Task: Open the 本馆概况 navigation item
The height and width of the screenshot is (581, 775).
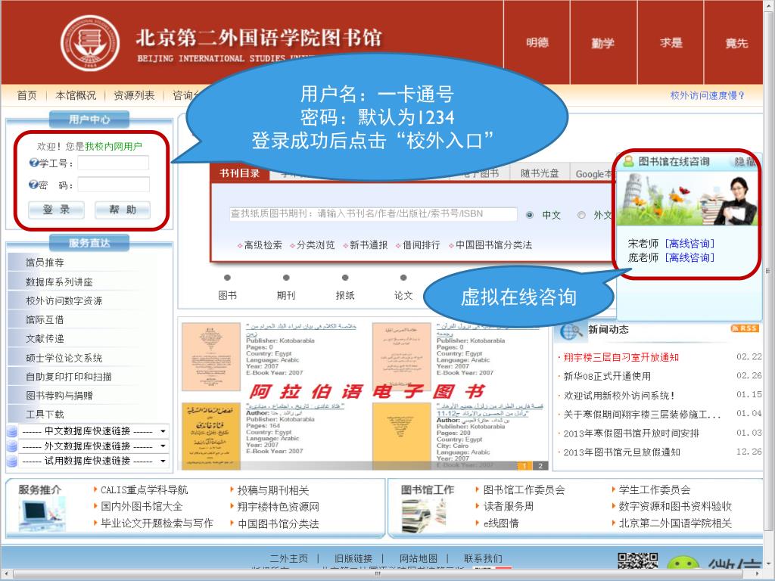Action: click(76, 95)
